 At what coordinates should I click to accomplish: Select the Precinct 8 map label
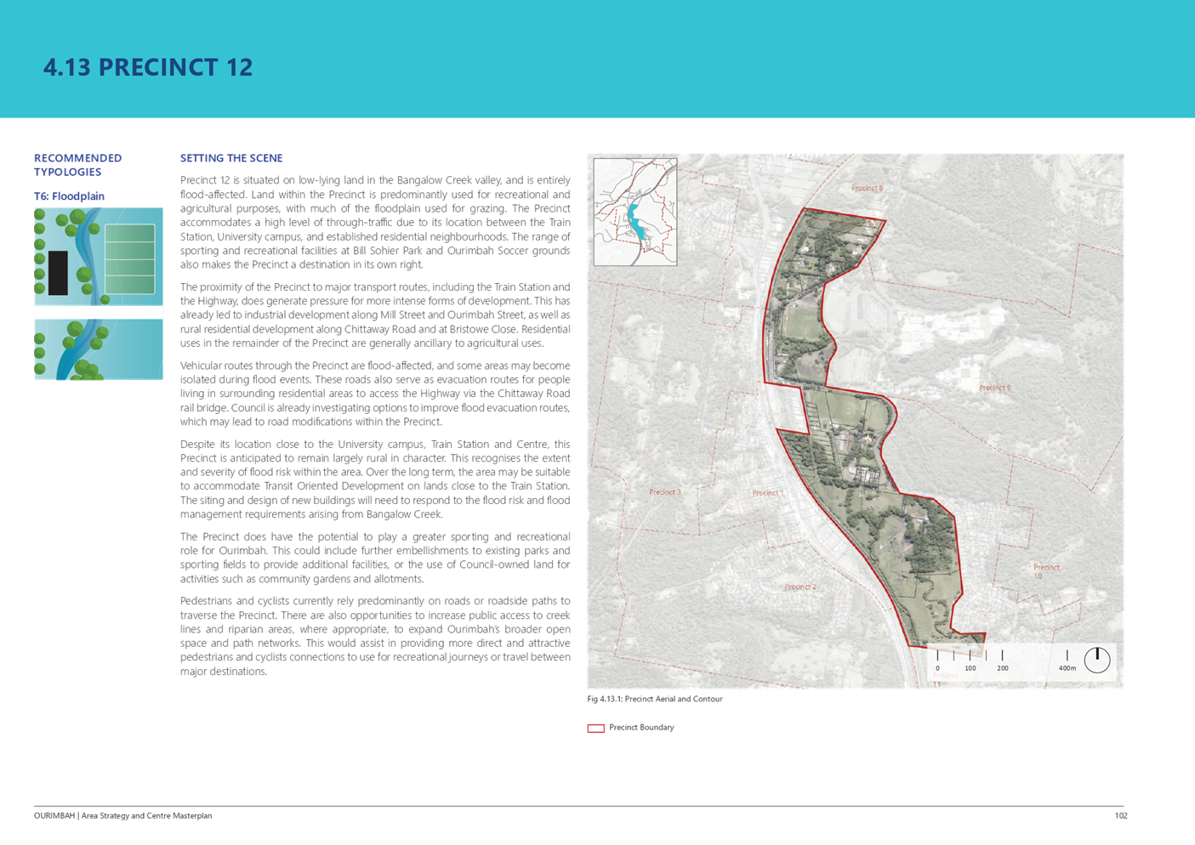tap(867, 188)
